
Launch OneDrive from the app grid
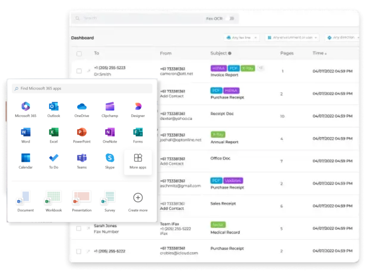(x=81, y=107)
